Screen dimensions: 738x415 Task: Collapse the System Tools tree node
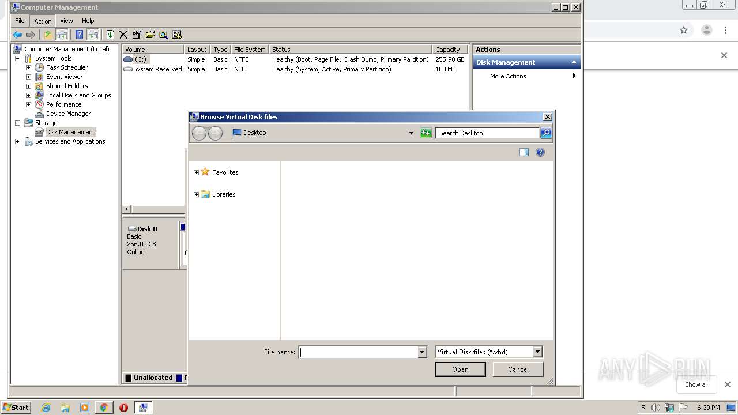tap(17, 58)
